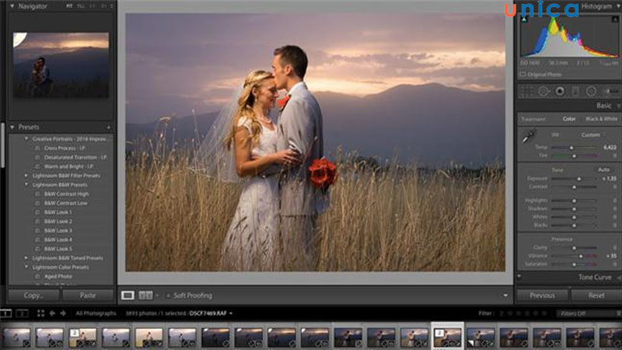Click the Temp slider handle
The width and height of the screenshot is (622, 350).
point(571,148)
